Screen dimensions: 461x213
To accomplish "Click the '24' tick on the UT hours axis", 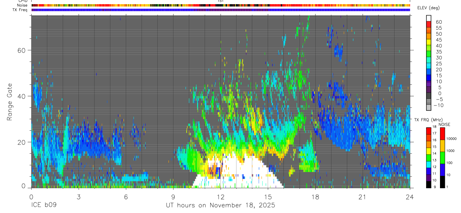I will click(x=410, y=196).
